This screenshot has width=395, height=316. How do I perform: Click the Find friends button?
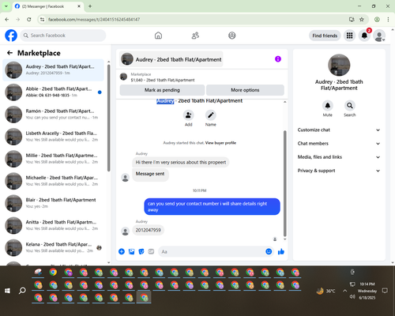tap(325, 36)
